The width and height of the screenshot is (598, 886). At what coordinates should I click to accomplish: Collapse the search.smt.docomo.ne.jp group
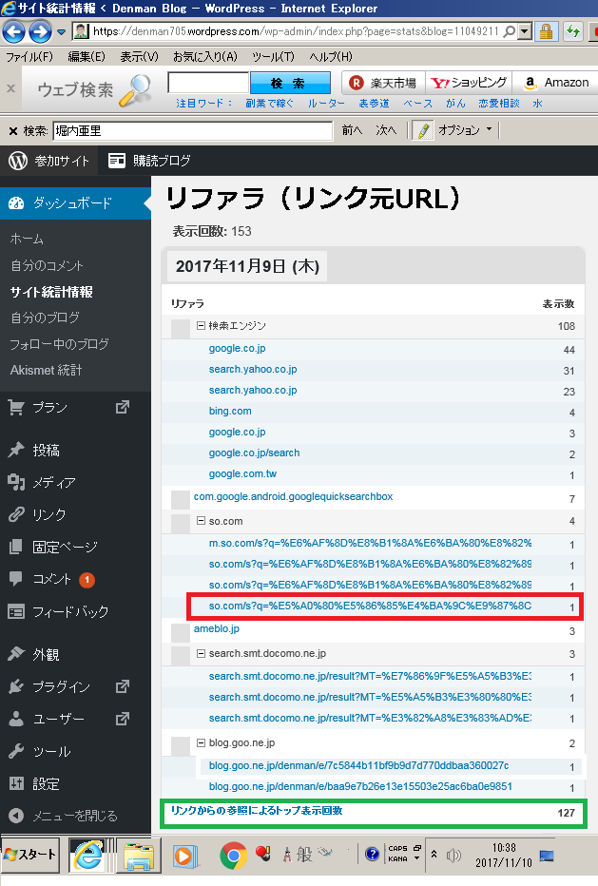tap(201, 653)
